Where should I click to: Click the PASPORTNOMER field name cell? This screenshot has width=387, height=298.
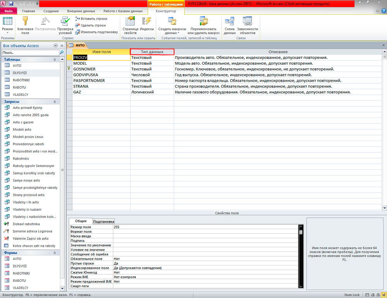[101, 81]
